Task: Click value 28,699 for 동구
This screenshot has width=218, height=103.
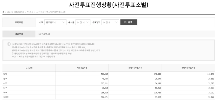Action: (x=158, y=79)
